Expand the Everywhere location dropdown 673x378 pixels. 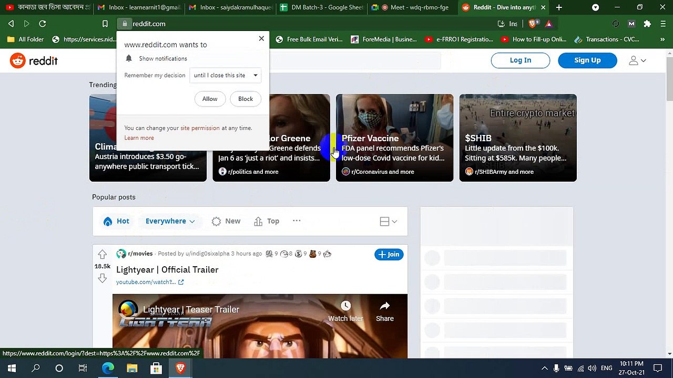click(170, 221)
